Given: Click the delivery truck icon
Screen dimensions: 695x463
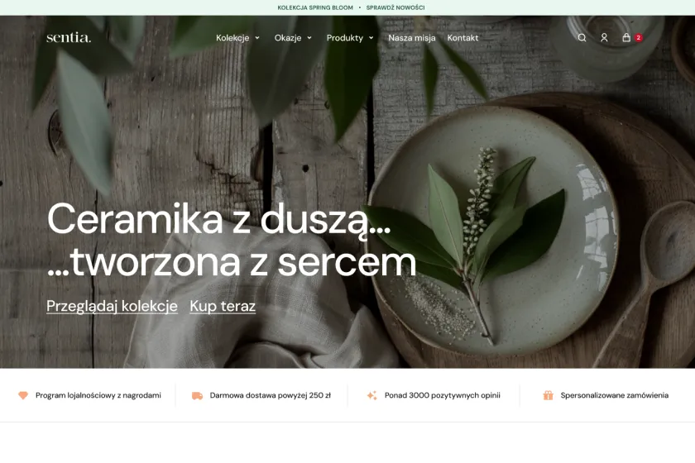Looking at the screenshot, I should click(197, 395).
